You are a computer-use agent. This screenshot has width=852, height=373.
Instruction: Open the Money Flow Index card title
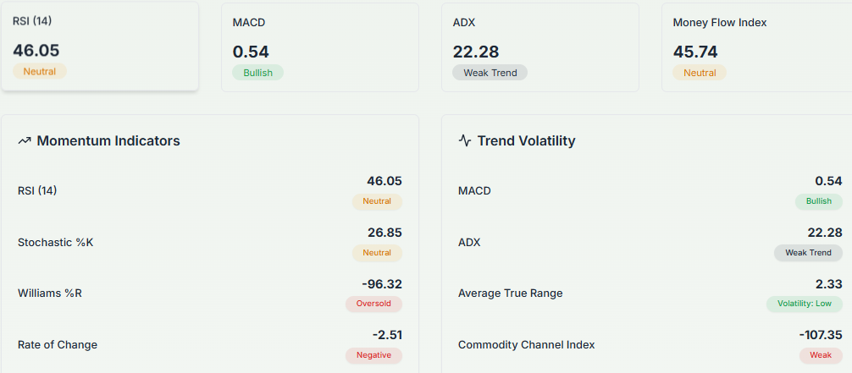(x=719, y=23)
